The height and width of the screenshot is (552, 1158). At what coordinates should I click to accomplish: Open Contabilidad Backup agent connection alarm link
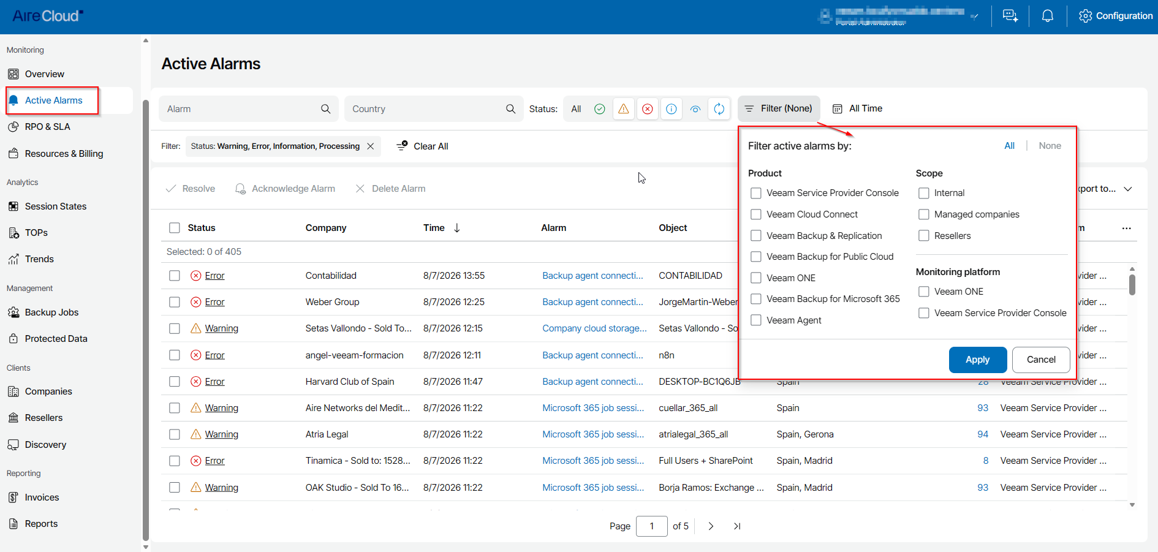[593, 276]
